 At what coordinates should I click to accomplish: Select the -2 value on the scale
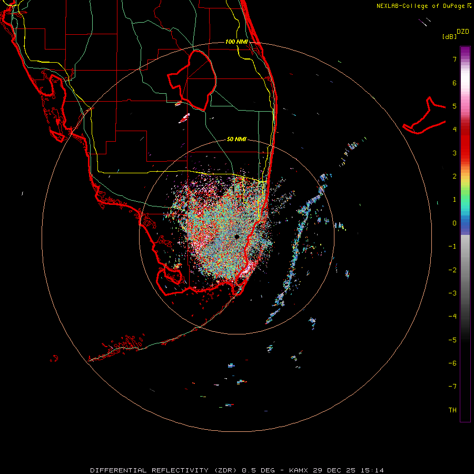452,270
